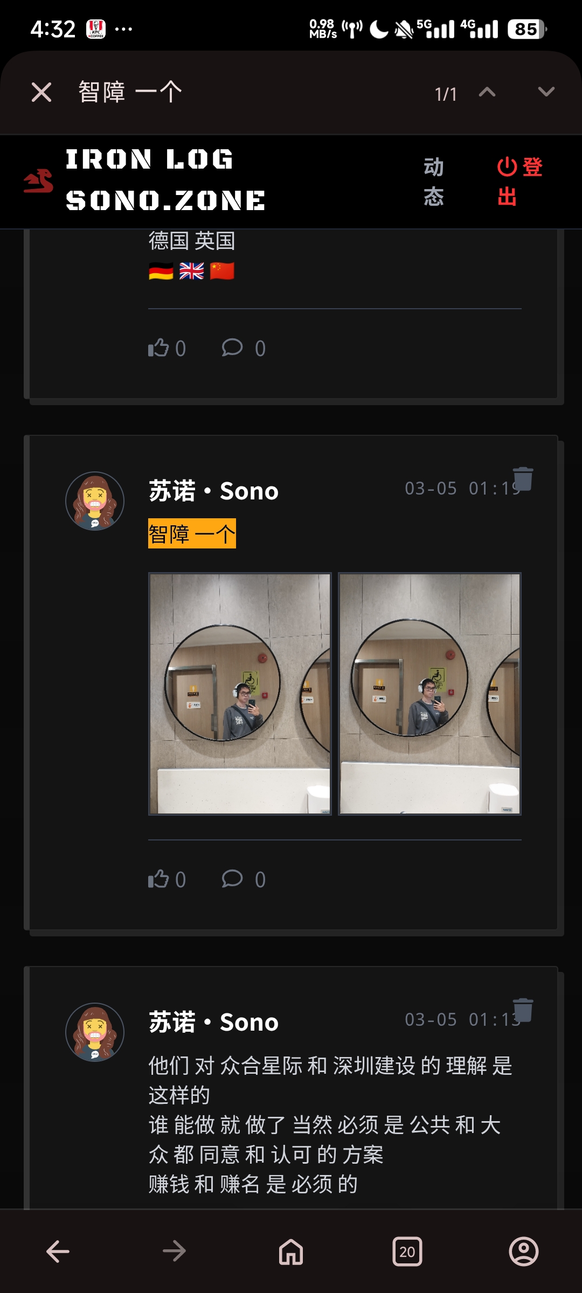Image resolution: width=582 pixels, height=1293 pixels.
Task: Open the browser account profile icon
Action: (524, 1251)
